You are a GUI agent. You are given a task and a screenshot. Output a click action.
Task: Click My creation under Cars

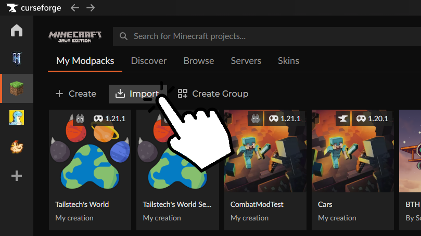pos(337,218)
